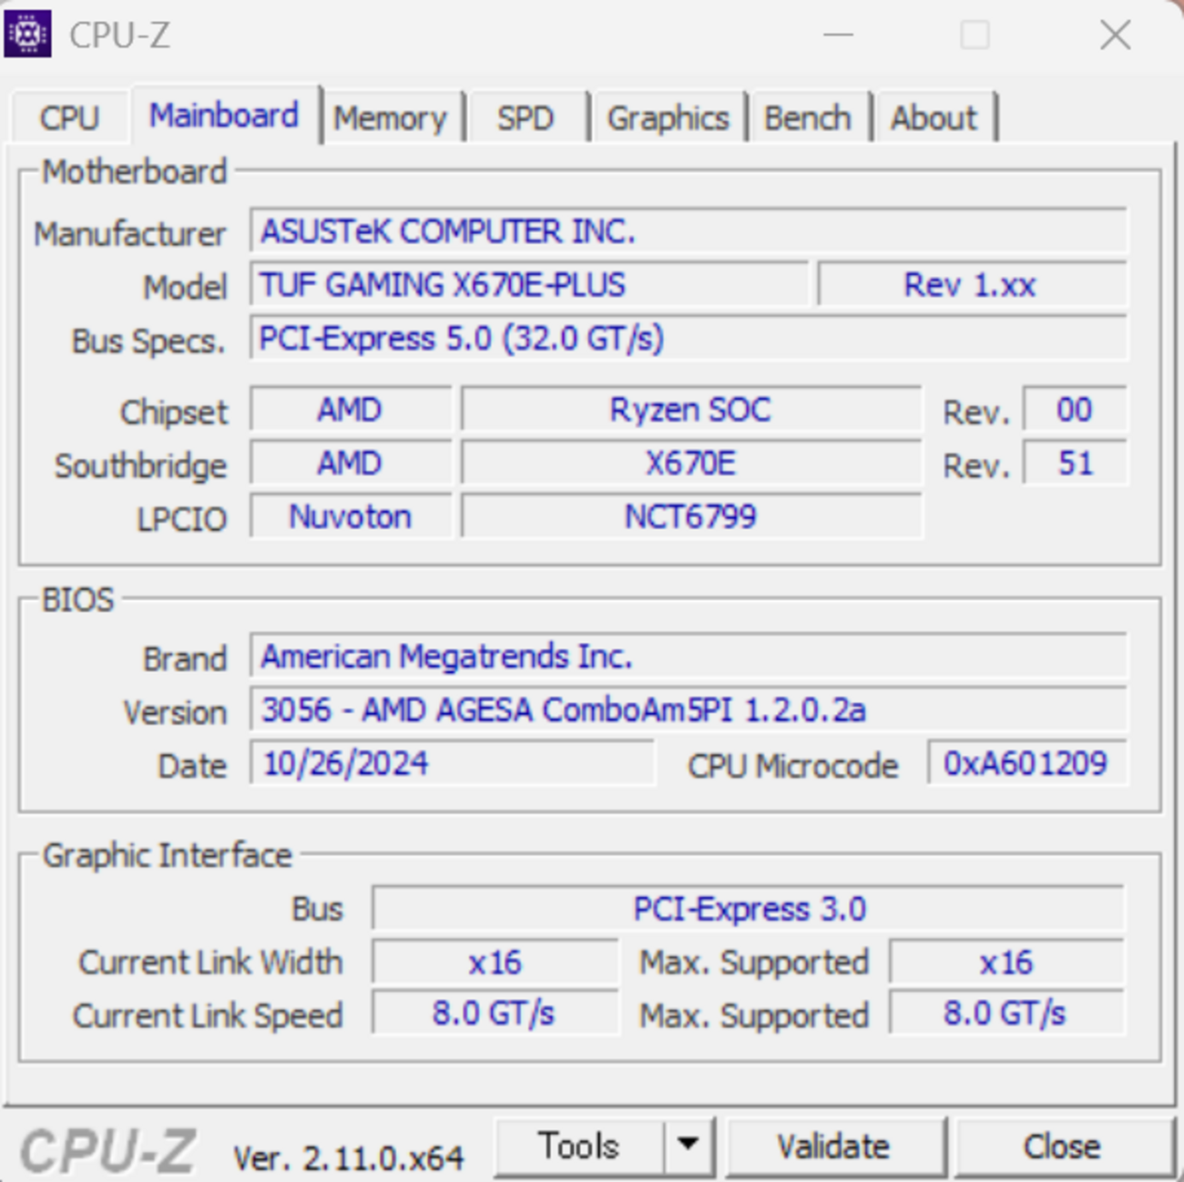Switch to the Memory tab
This screenshot has height=1182, width=1184.
(x=392, y=117)
